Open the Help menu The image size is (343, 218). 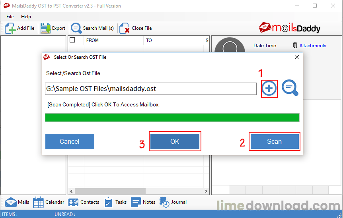[26, 17]
